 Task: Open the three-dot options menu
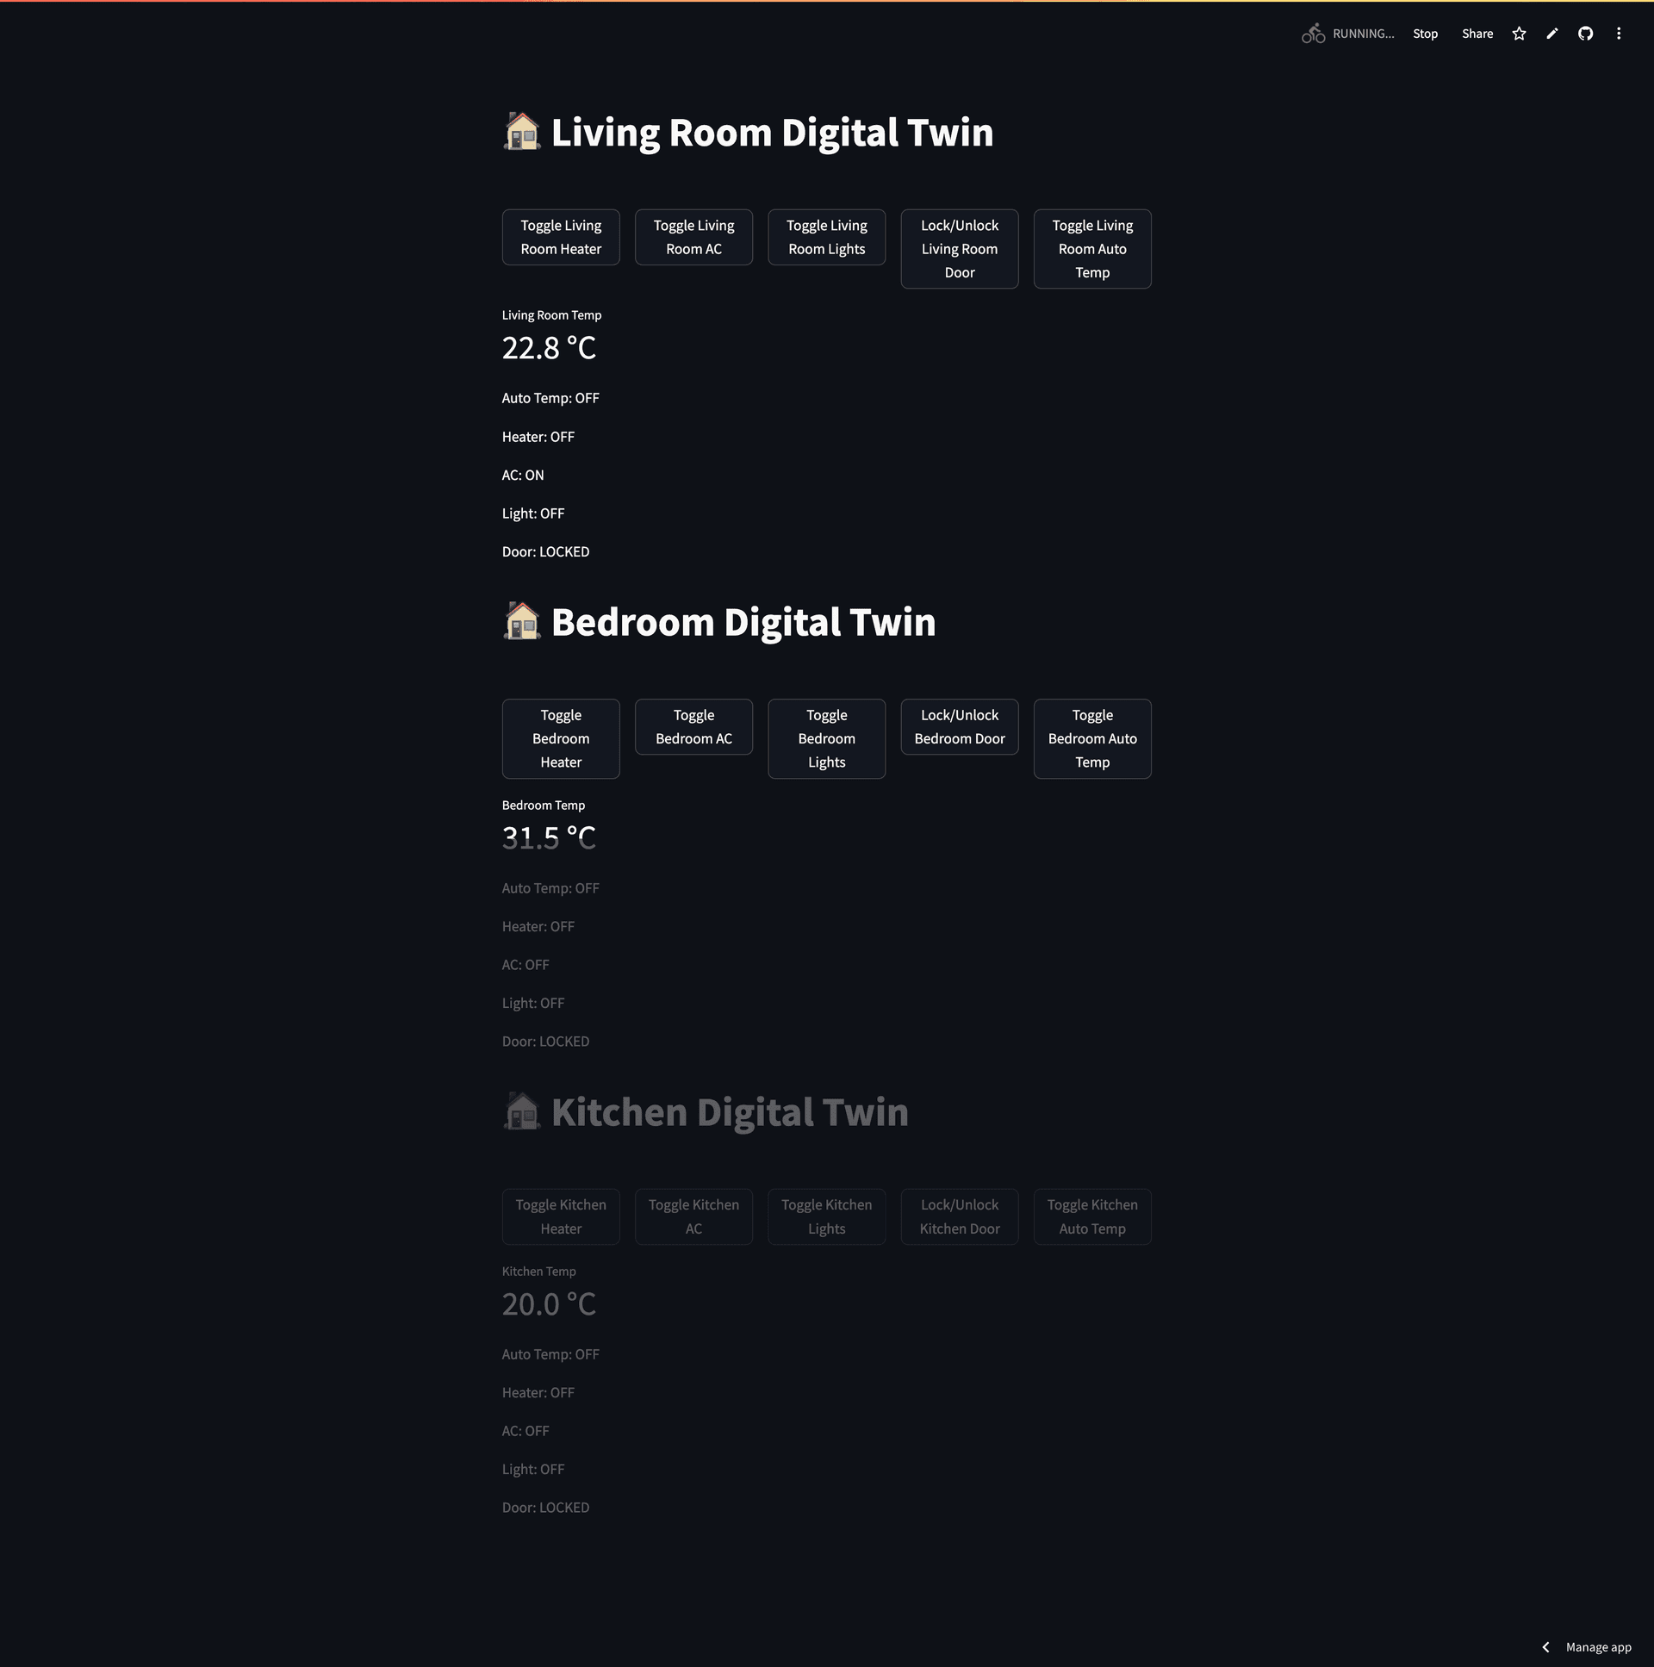click(1619, 33)
